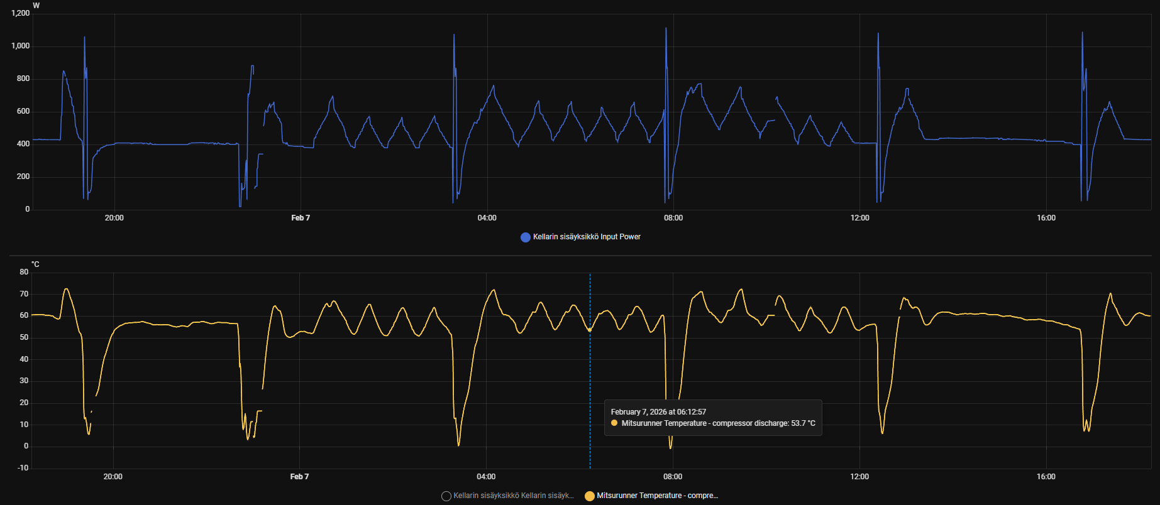Click the yellow dot inside the tooltip
This screenshot has width=1160, height=505.
pos(614,423)
